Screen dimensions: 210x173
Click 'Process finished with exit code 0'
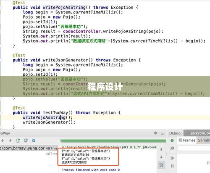(x=91, y=170)
